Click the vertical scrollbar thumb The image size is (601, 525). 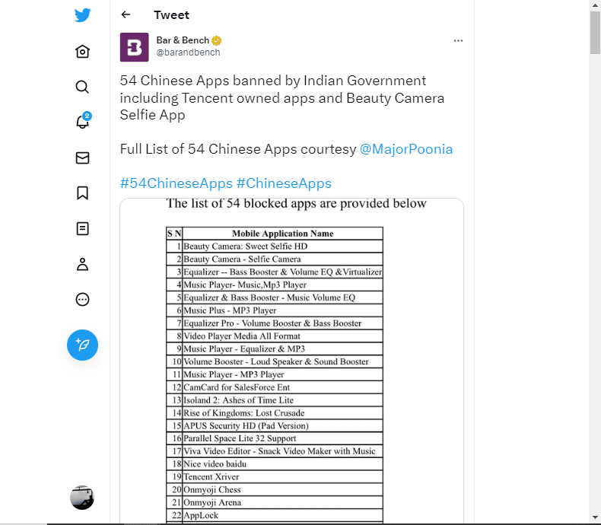tap(595, 33)
